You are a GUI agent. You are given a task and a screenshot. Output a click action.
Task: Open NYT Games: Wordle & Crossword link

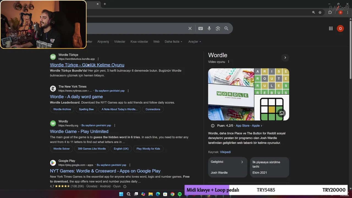[105, 171]
